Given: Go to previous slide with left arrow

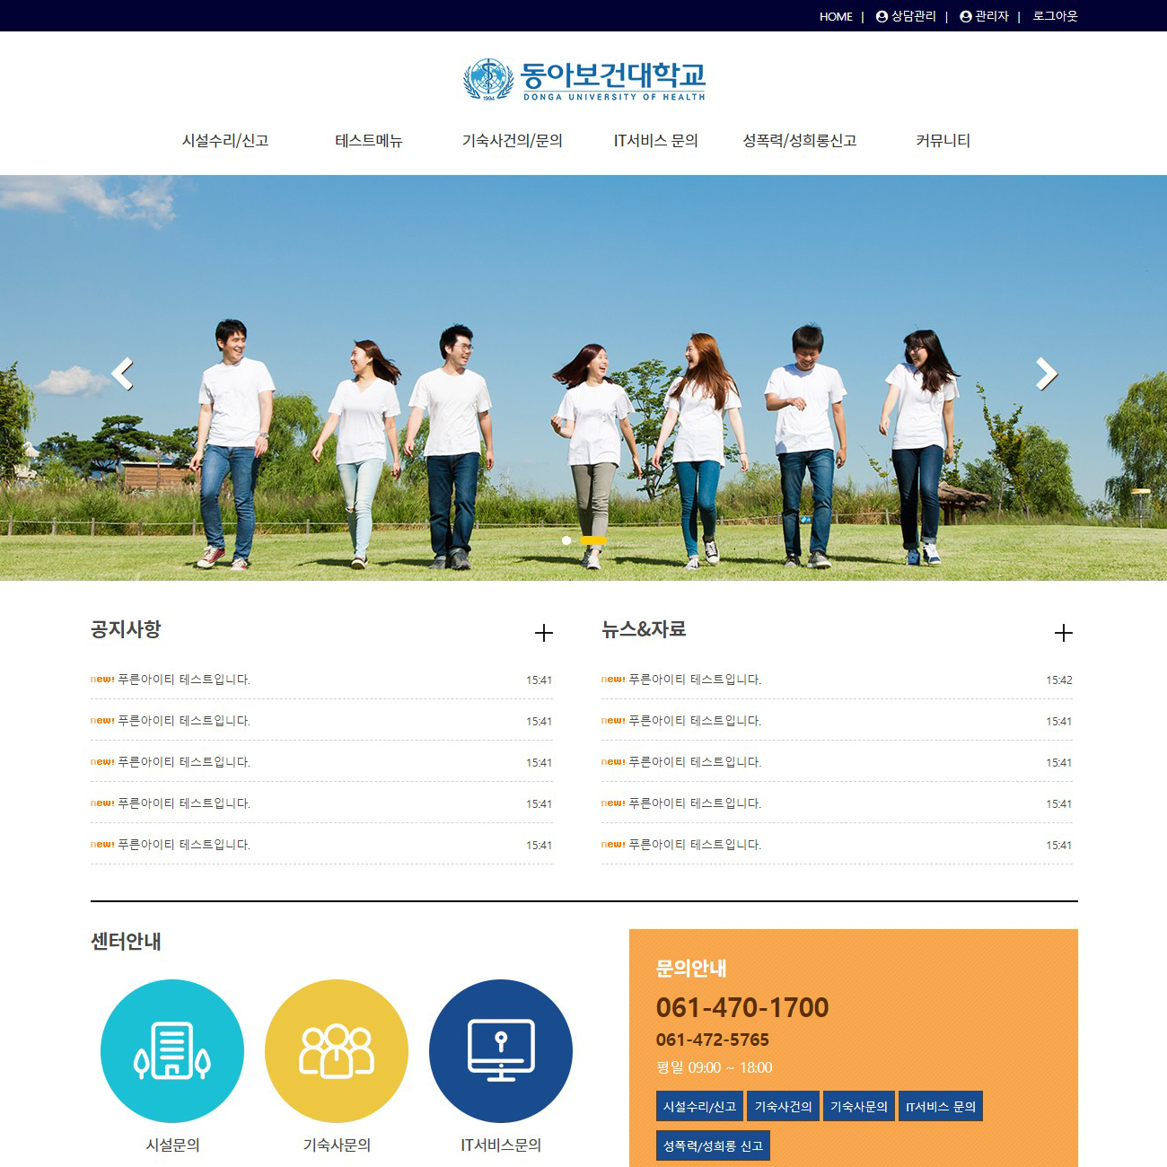Looking at the screenshot, I should click(x=122, y=373).
